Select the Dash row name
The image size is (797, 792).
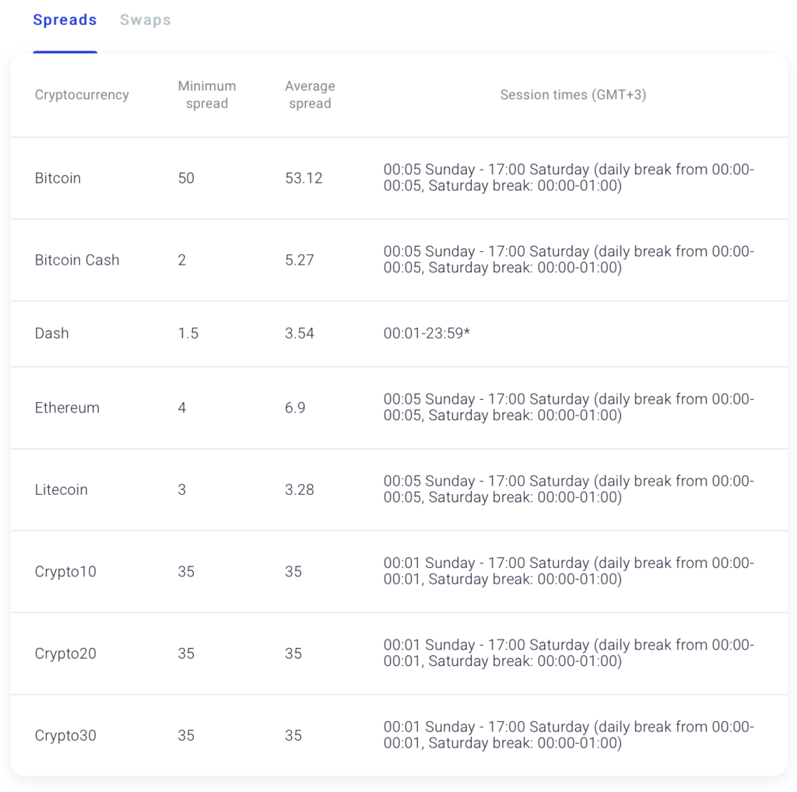52,333
